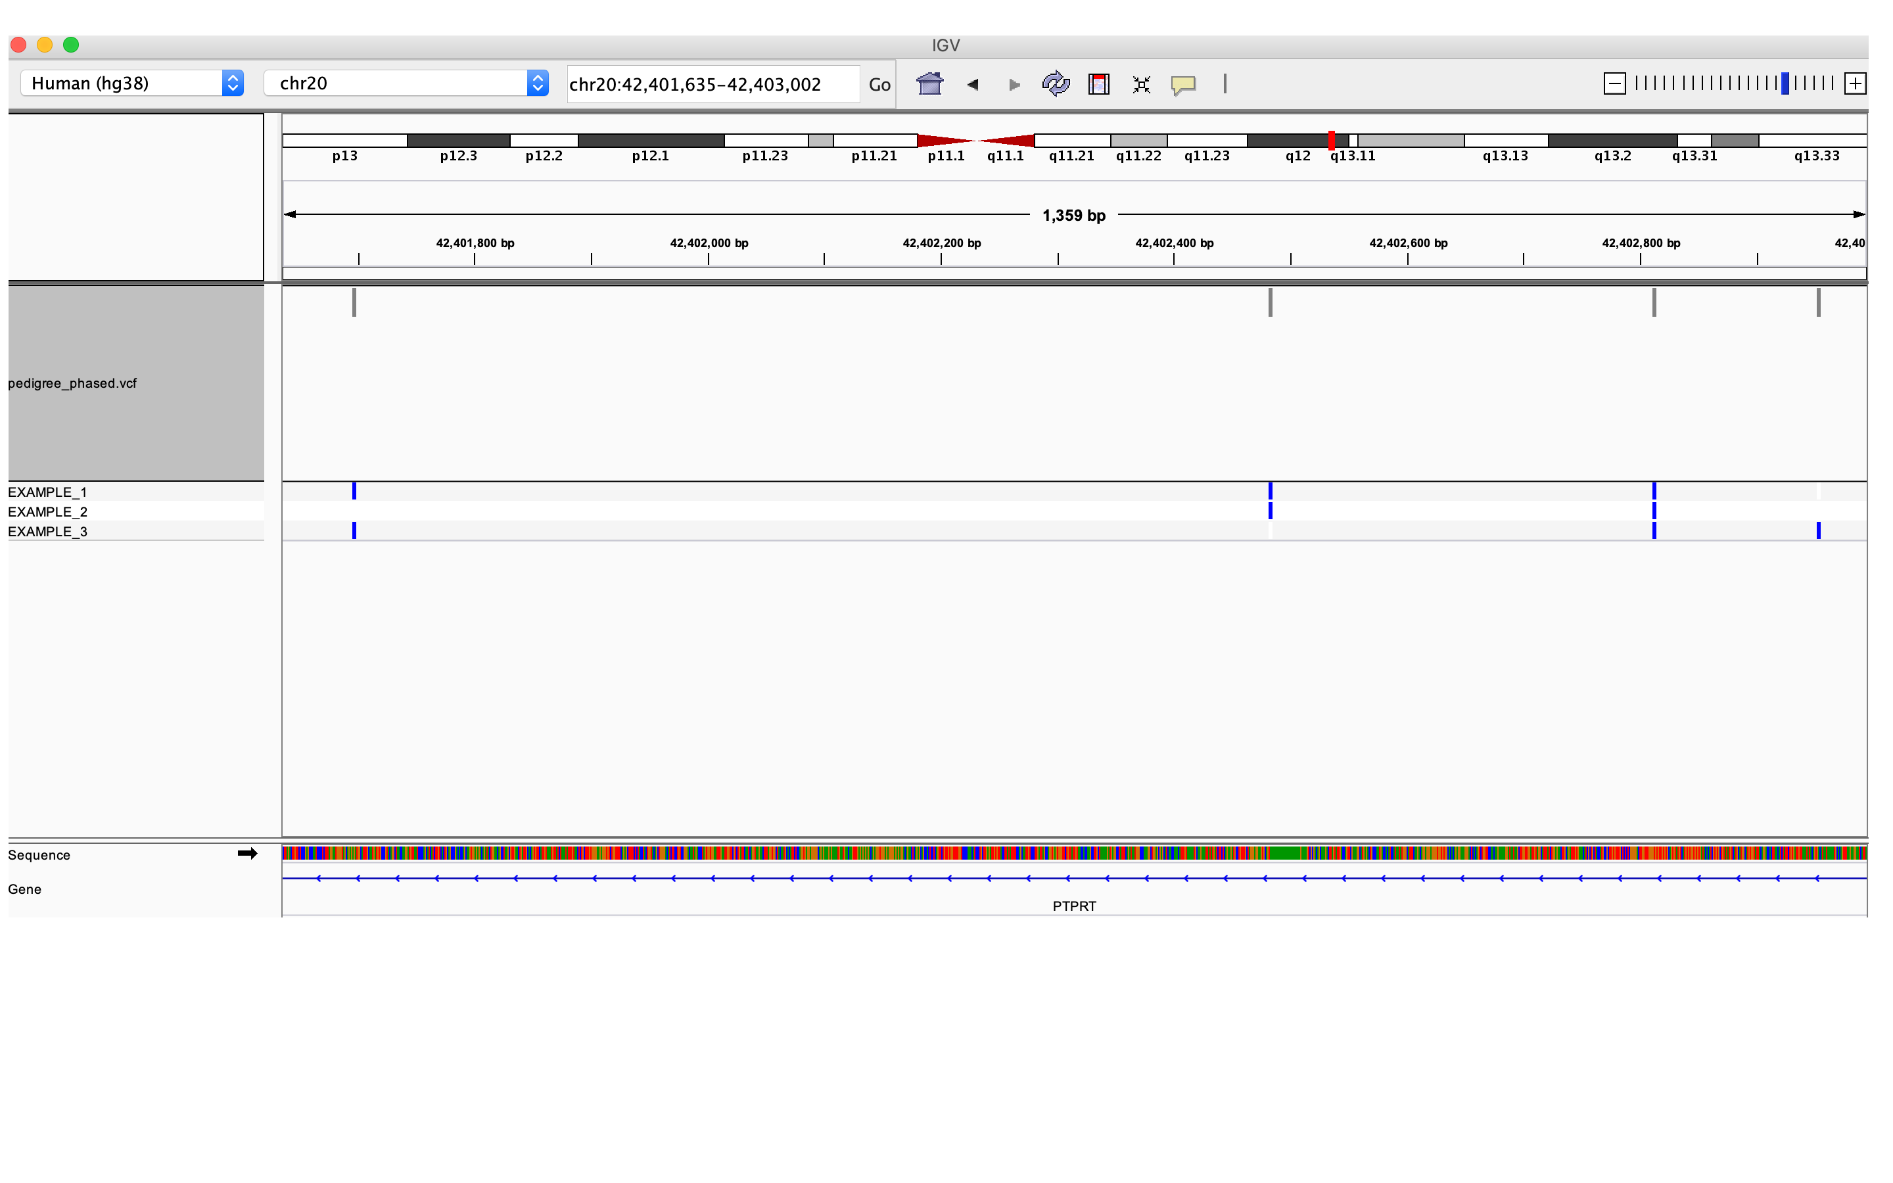
Task: Open the Human (hg38) genome dropdown
Action: click(131, 83)
